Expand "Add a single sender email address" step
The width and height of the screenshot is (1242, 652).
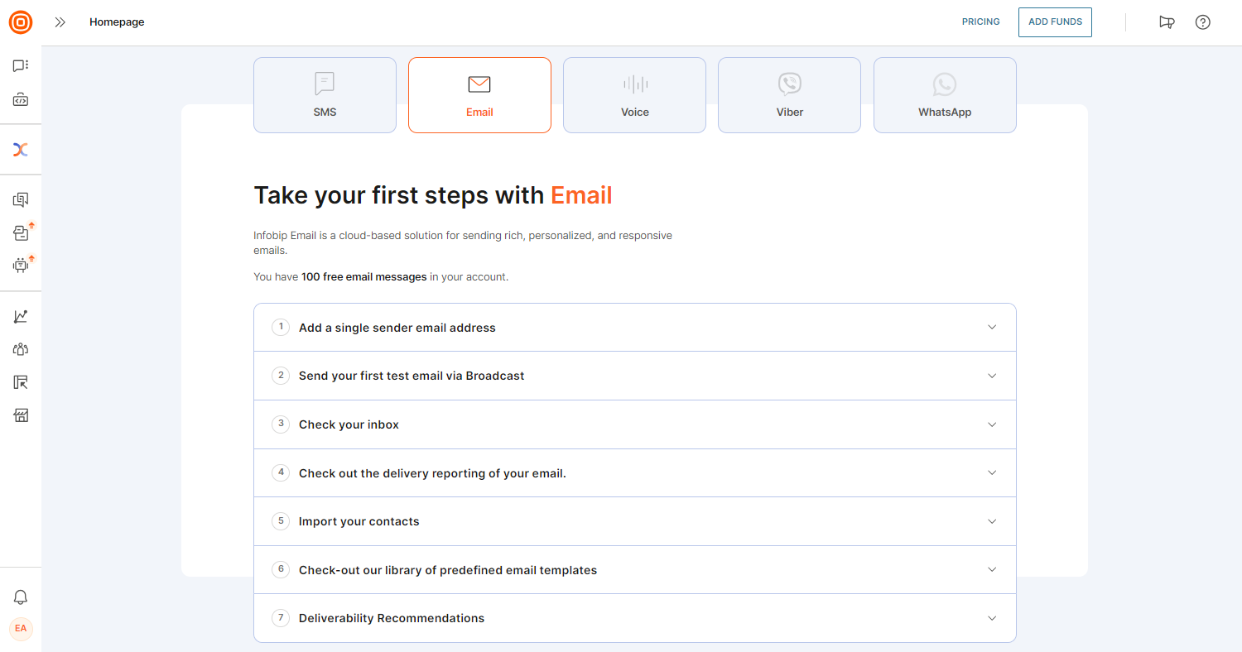pos(634,328)
